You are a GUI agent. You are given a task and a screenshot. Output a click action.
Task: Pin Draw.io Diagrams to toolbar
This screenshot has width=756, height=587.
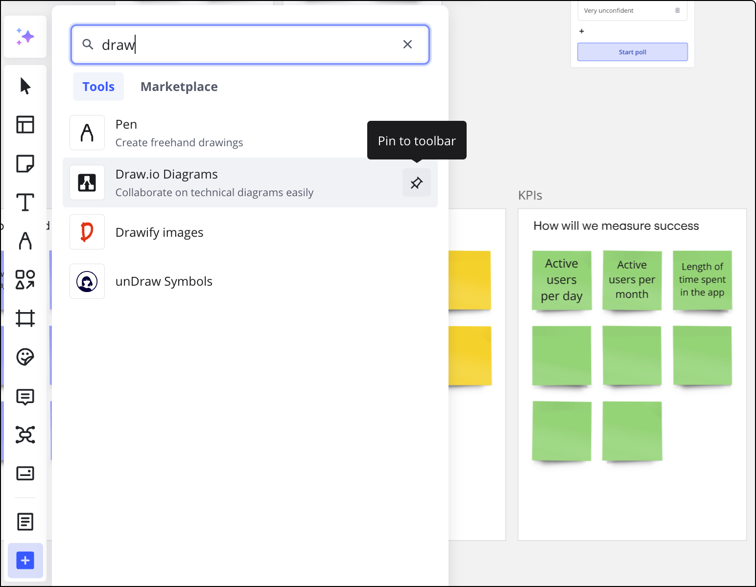[x=416, y=183]
